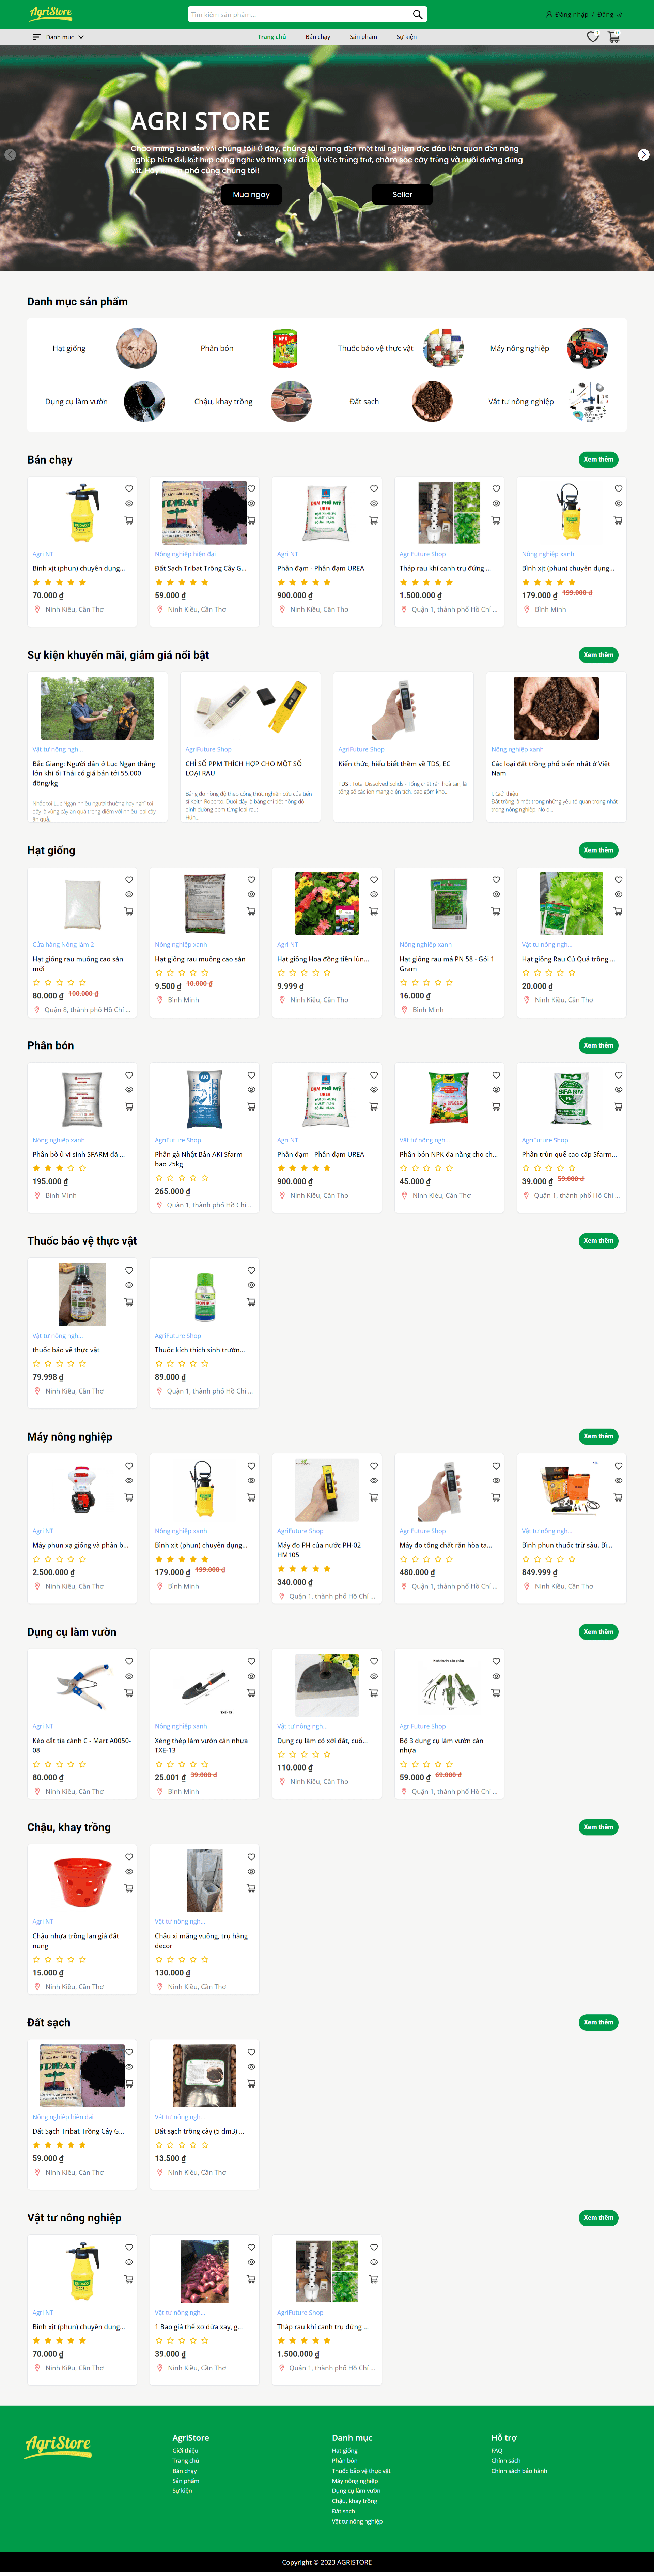Toggle heart on Hạt giống Hoa đồng tiền
Screen dimensions: 654x2576
click(x=374, y=880)
